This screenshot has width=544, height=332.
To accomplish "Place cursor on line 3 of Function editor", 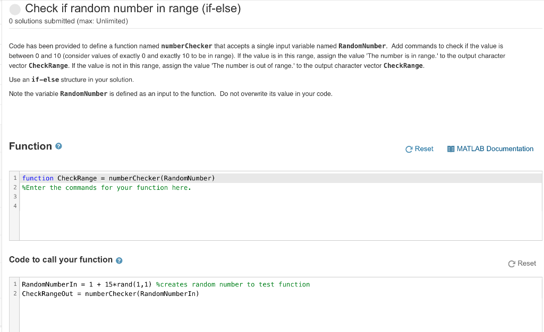I will (x=280, y=197).
